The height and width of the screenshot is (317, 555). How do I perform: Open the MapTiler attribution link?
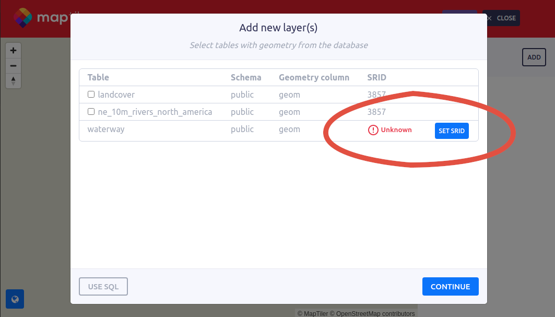313,314
